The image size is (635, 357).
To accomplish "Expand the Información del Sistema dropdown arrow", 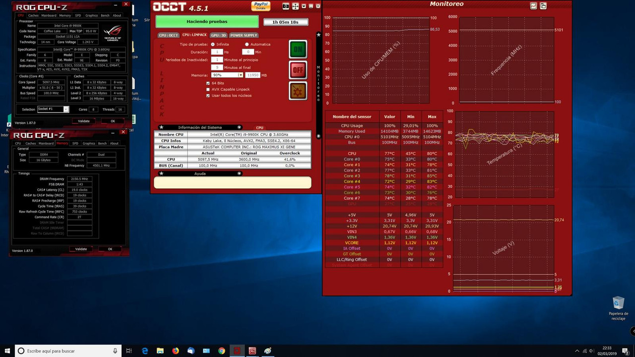I will click(239, 127).
